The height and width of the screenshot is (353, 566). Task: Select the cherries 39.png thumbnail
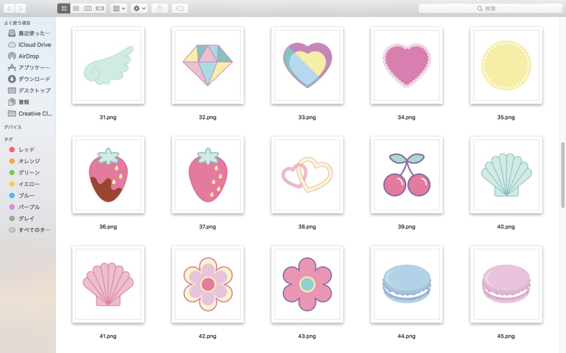coord(406,175)
